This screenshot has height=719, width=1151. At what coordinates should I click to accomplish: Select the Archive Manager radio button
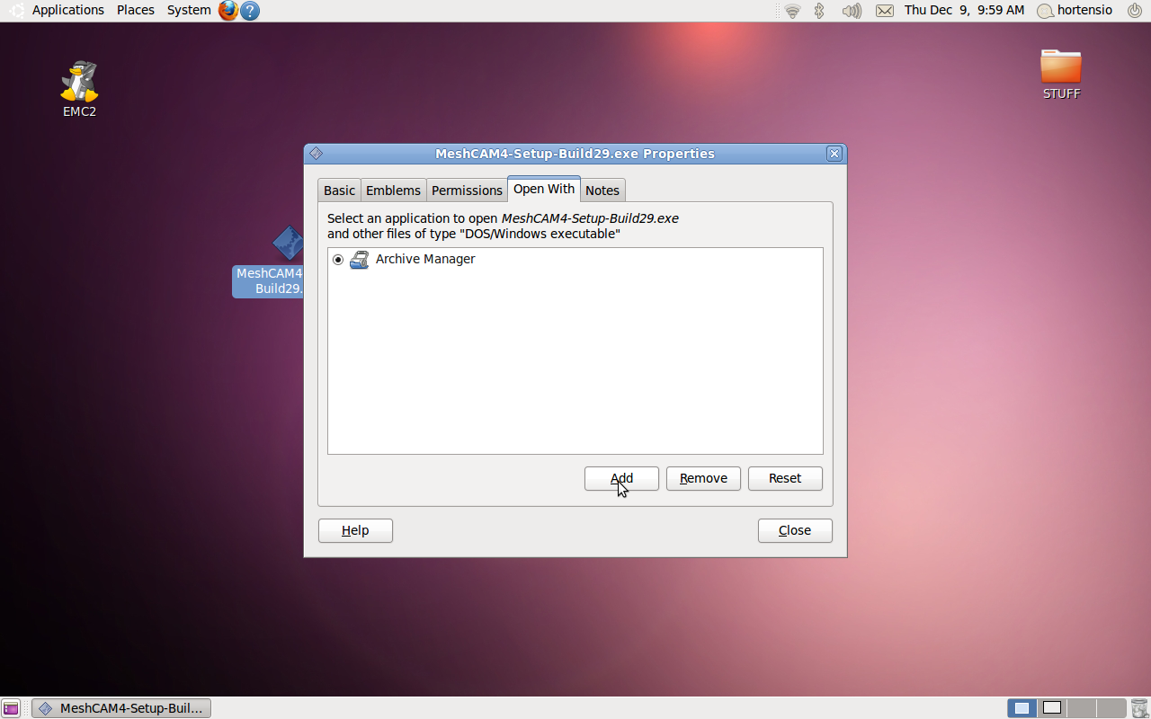click(338, 260)
